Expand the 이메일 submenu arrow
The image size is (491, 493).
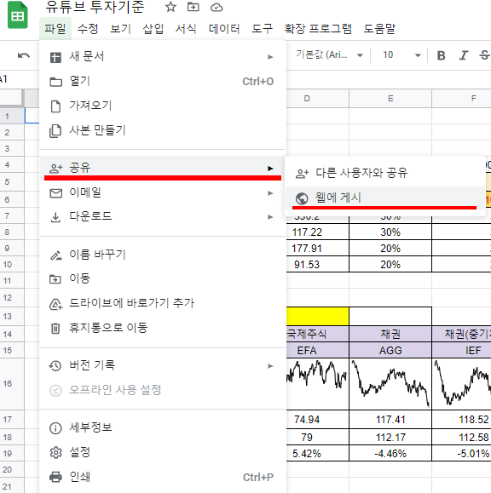pos(270,193)
